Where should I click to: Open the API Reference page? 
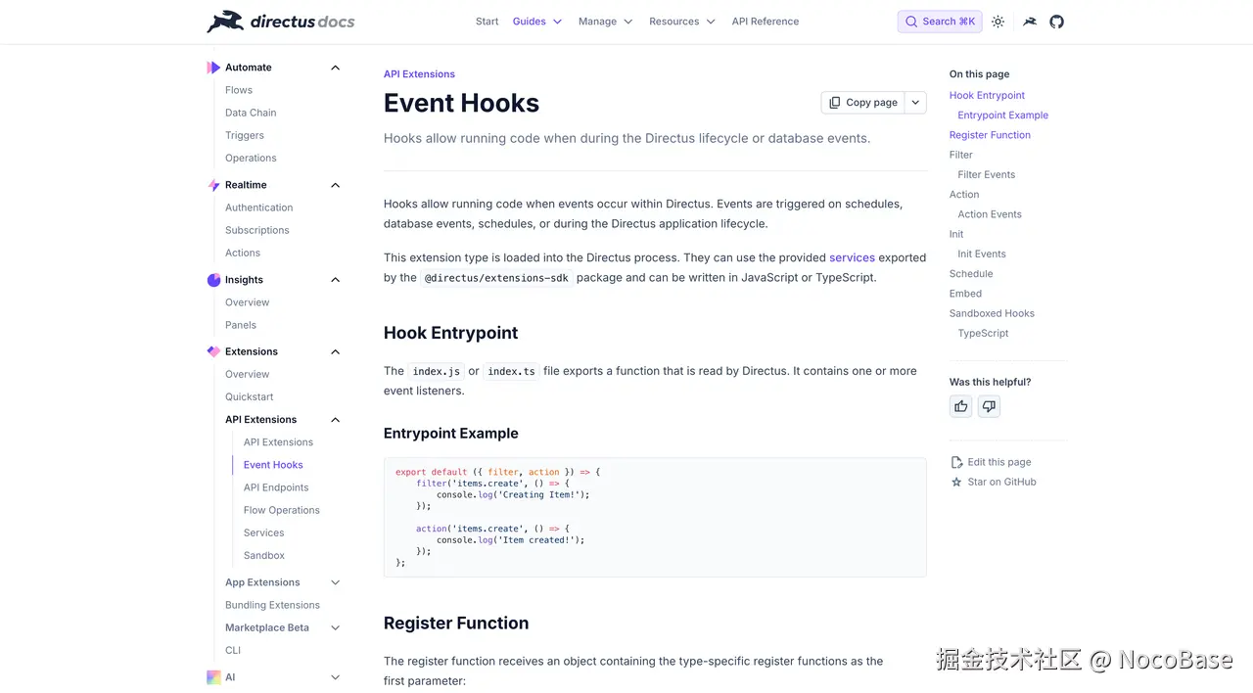(x=766, y=22)
